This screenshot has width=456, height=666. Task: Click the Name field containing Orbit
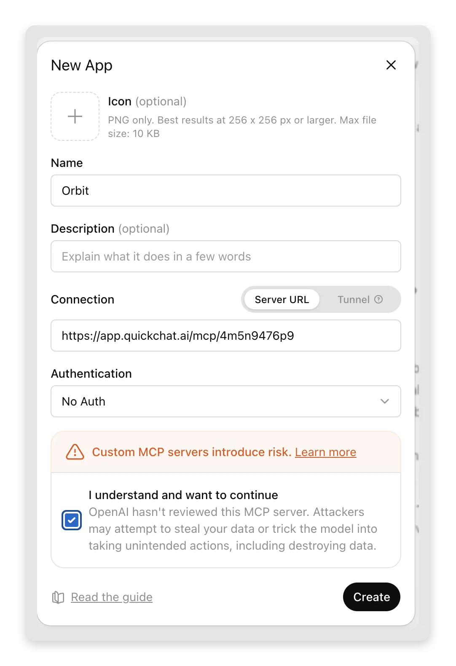point(226,191)
